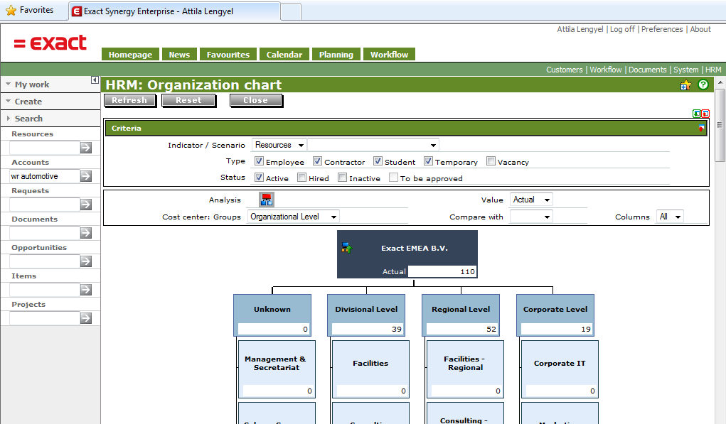
Task: Click the Favorites star in browser bar
Action: tap(11, 10)
